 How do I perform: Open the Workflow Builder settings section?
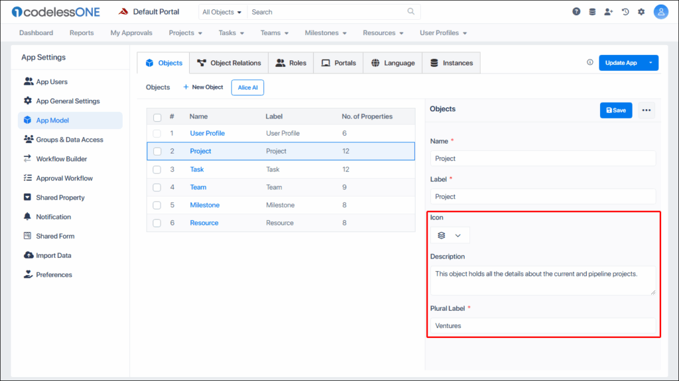click(x=61, y=159)
